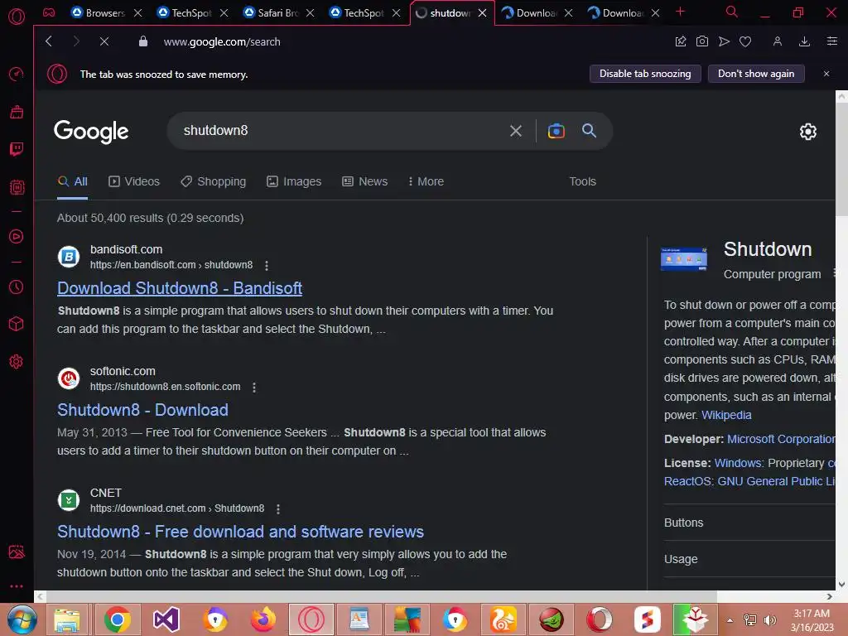Open the profile account icon
Image resolution: width=848 pixels, height=636 pixels.
click(777, 41)
